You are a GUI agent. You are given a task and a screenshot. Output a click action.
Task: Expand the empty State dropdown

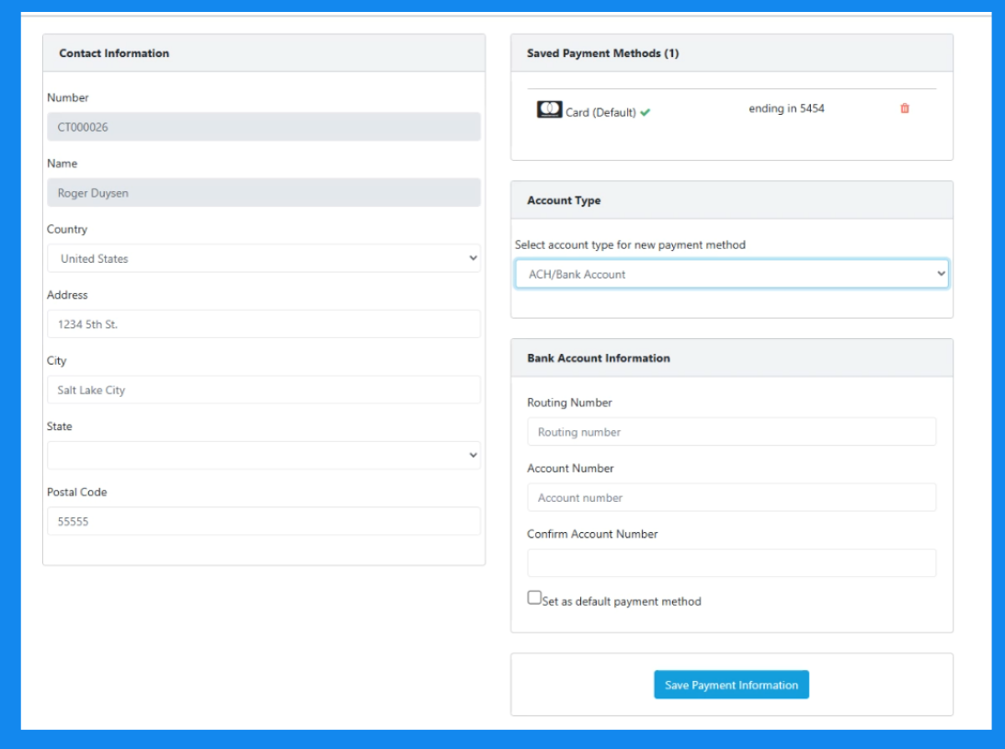(263, 455)
